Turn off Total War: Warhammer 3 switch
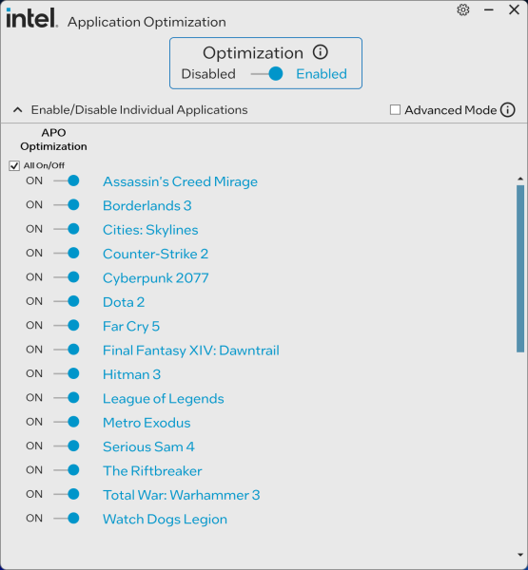This screenshot has width=528, height=570. (x=67, y=494)
